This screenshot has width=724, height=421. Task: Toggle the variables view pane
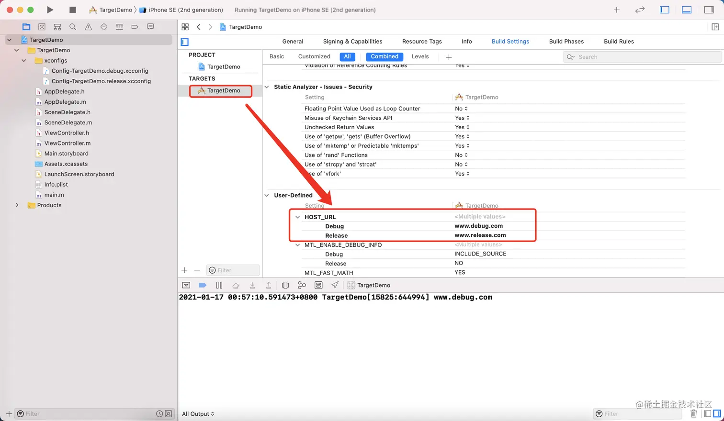(x=708, y=414)
